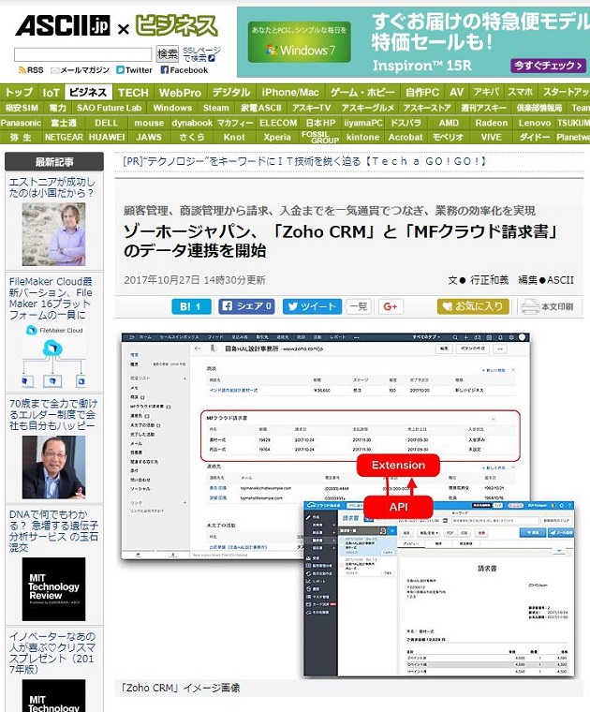Open the イノベーターなあの人が喜ぶ article link
The width and height of the screenshot is (590, 712).
click(52, 653)
